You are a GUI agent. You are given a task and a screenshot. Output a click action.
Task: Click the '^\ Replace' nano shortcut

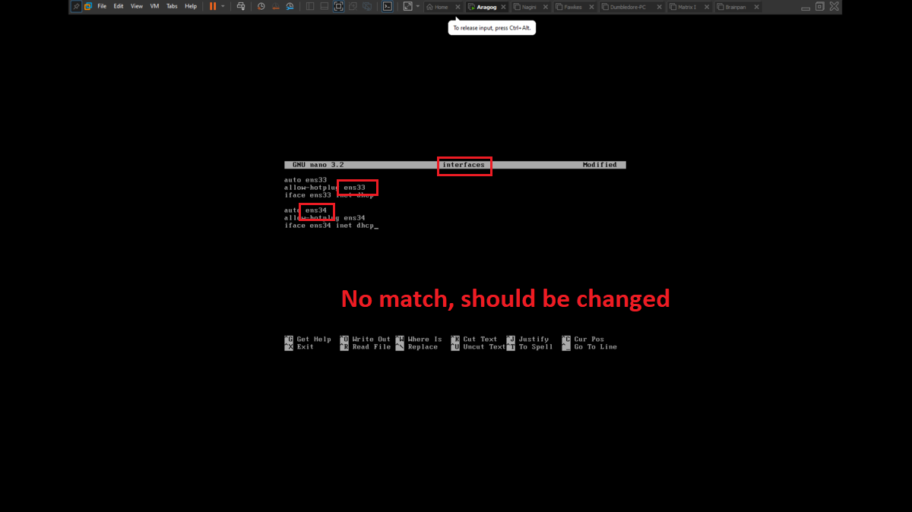pos(416,347)
